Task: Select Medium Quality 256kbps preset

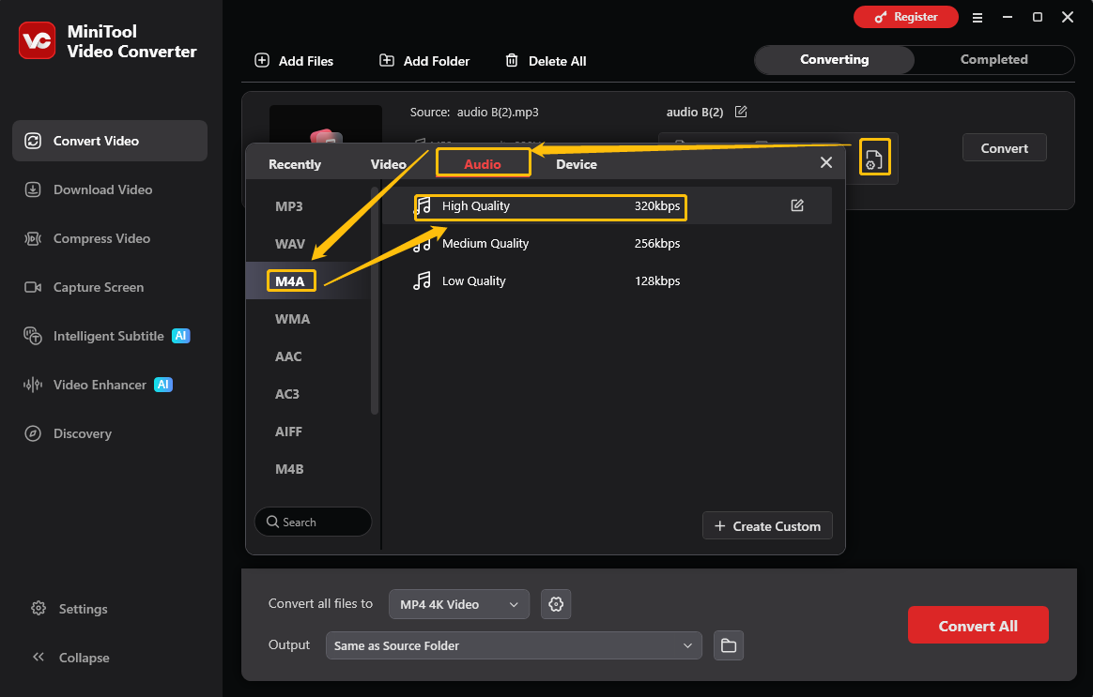Action: pos(607,244)
